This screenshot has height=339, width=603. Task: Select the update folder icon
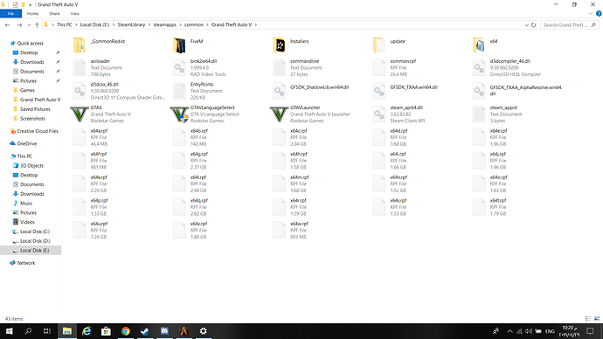pyautogui.click(x=378, y=45)
